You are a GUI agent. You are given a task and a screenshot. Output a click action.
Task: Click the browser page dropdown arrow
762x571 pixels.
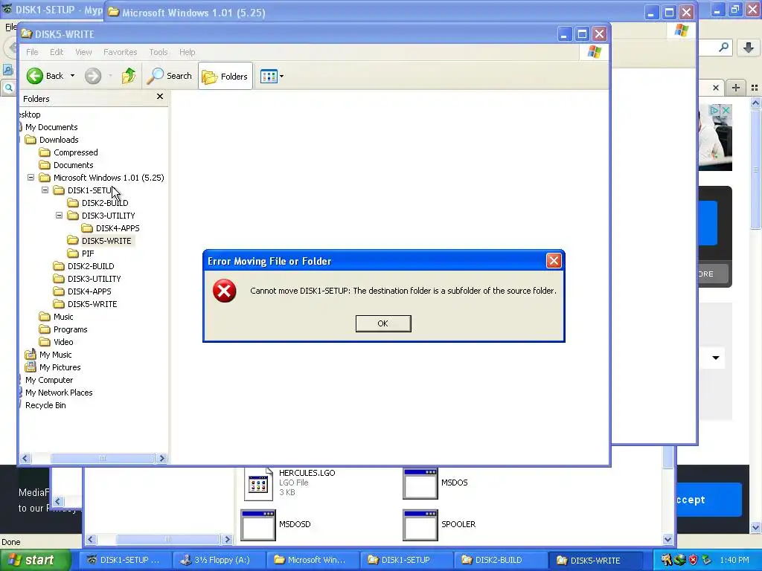point(715,358)
